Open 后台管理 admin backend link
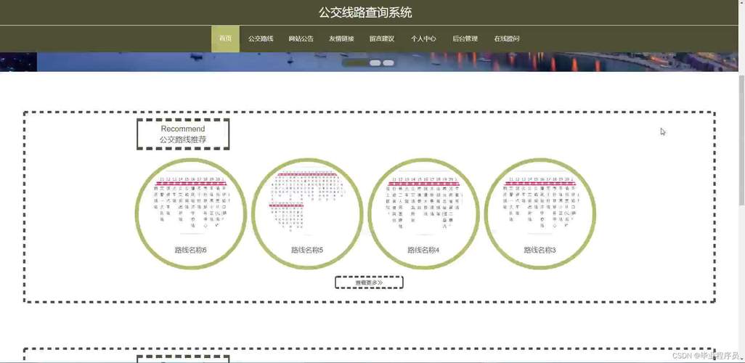The height and width of the screenshot is (363, 745). point(465,38)
